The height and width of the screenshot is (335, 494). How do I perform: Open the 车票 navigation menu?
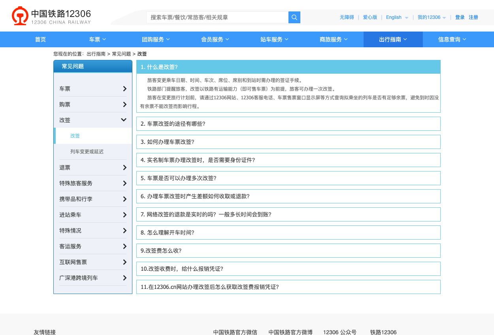pyautogui.click(x=98, y=39)
